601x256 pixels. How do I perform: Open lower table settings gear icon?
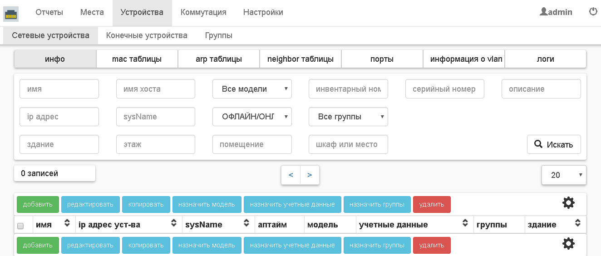click(x=568, y=244)
